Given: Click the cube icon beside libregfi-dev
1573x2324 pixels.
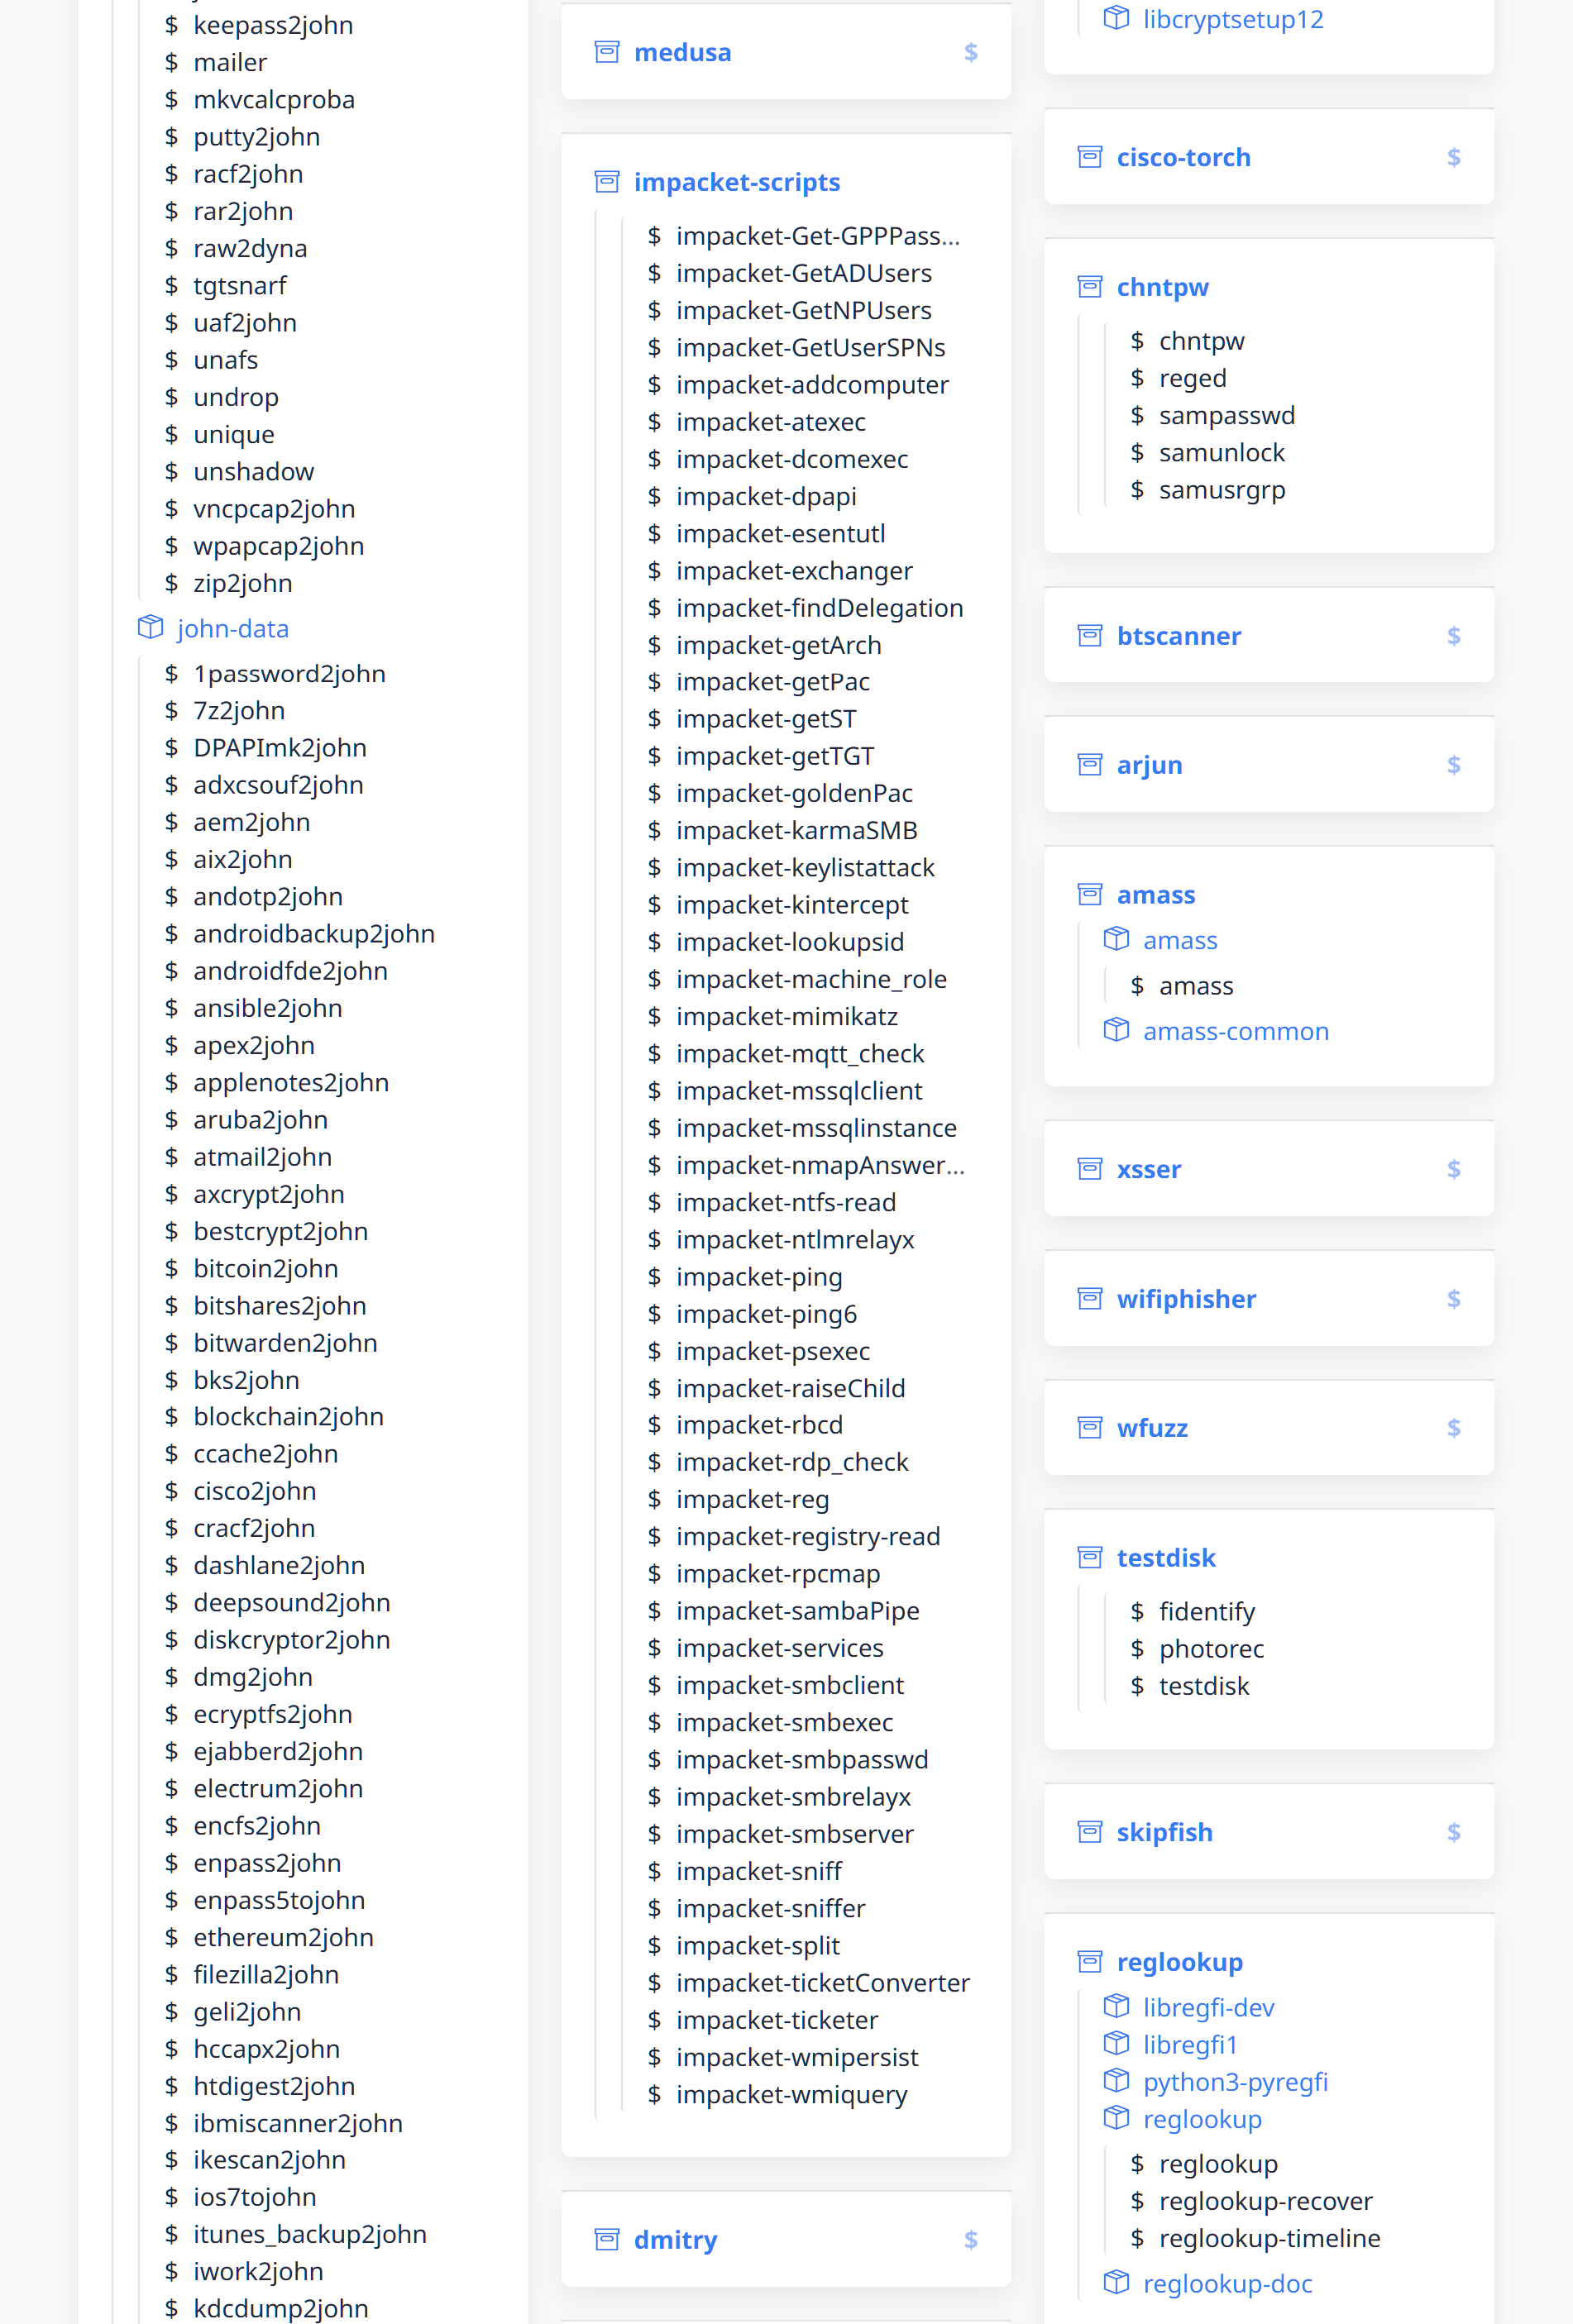Looking at the screenshot, I should pos(1116,2006).
